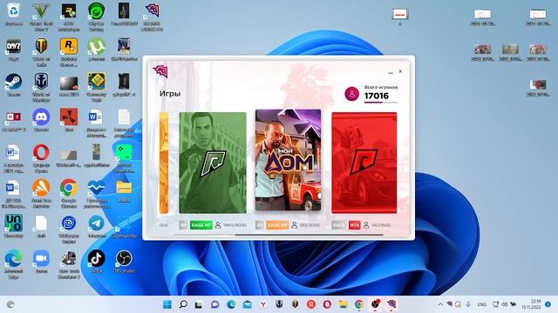This screenshot has width=558, height=313.
Task: Open the Rust desktop icon
Action: click(x=69, y=120)
